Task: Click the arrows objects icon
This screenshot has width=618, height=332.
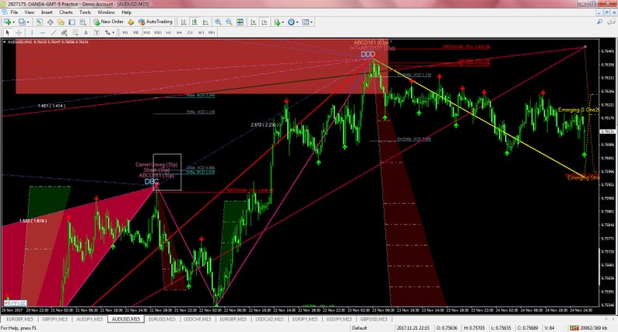Action: pos(107,33)
